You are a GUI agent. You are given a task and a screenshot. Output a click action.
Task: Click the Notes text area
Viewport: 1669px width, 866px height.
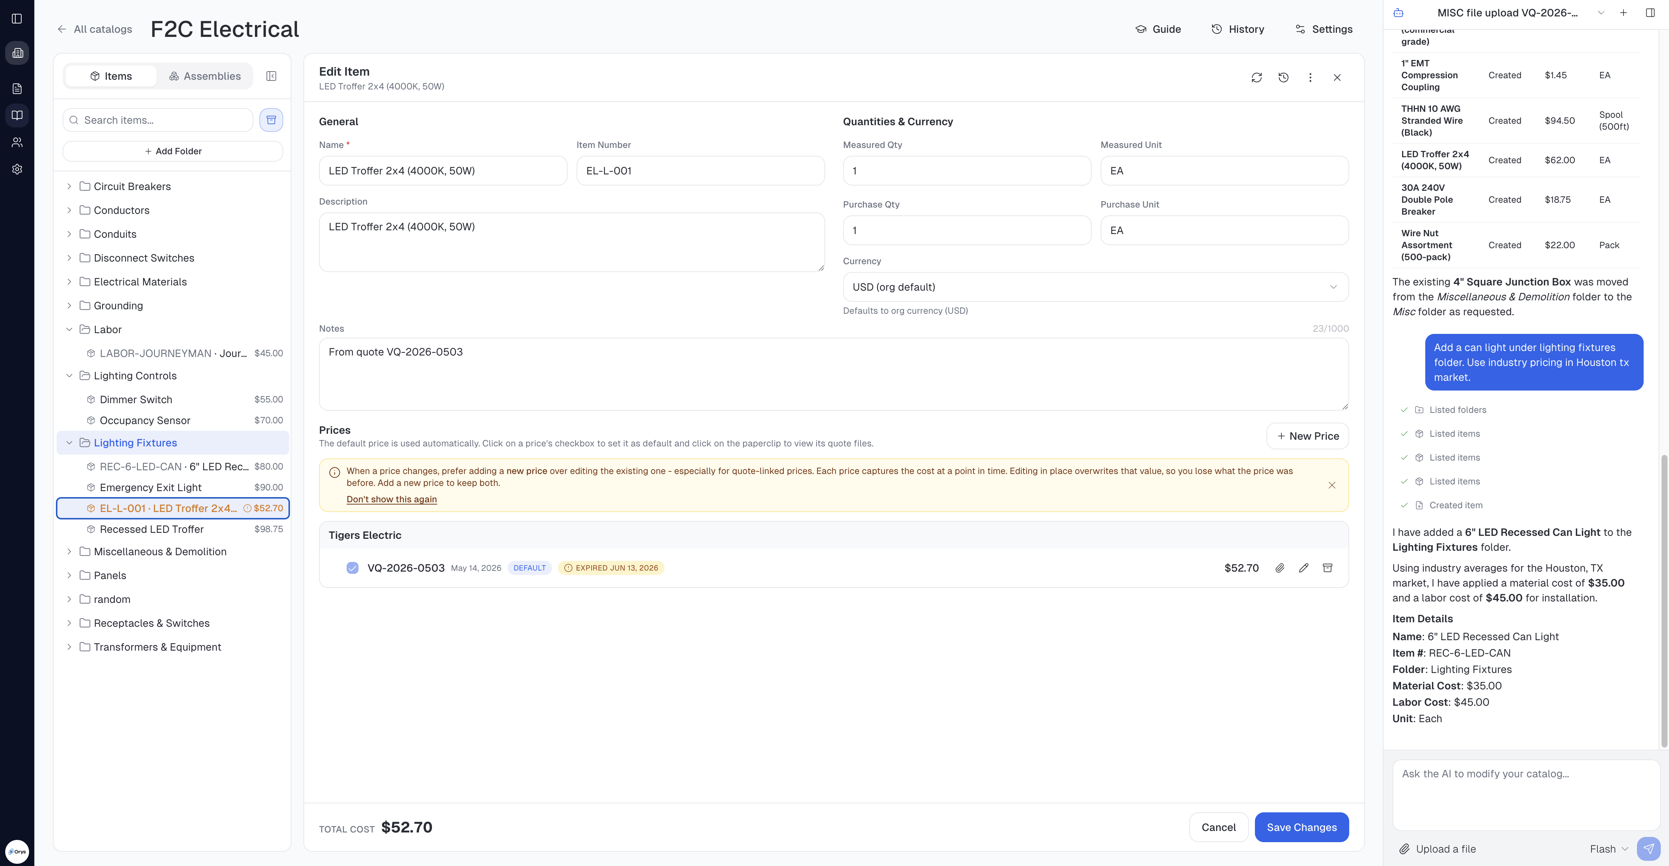coord(833,374)
